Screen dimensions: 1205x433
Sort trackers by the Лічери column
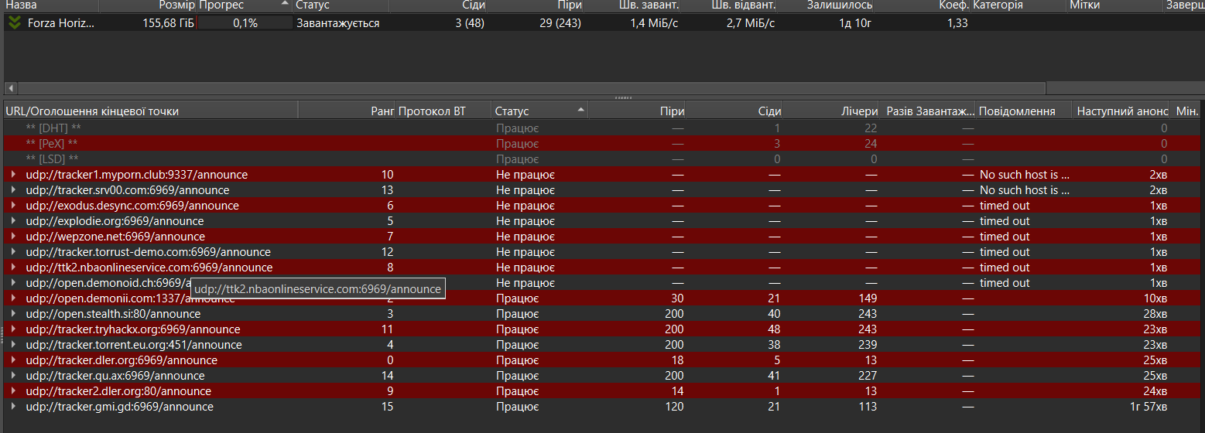pos(830,111)
